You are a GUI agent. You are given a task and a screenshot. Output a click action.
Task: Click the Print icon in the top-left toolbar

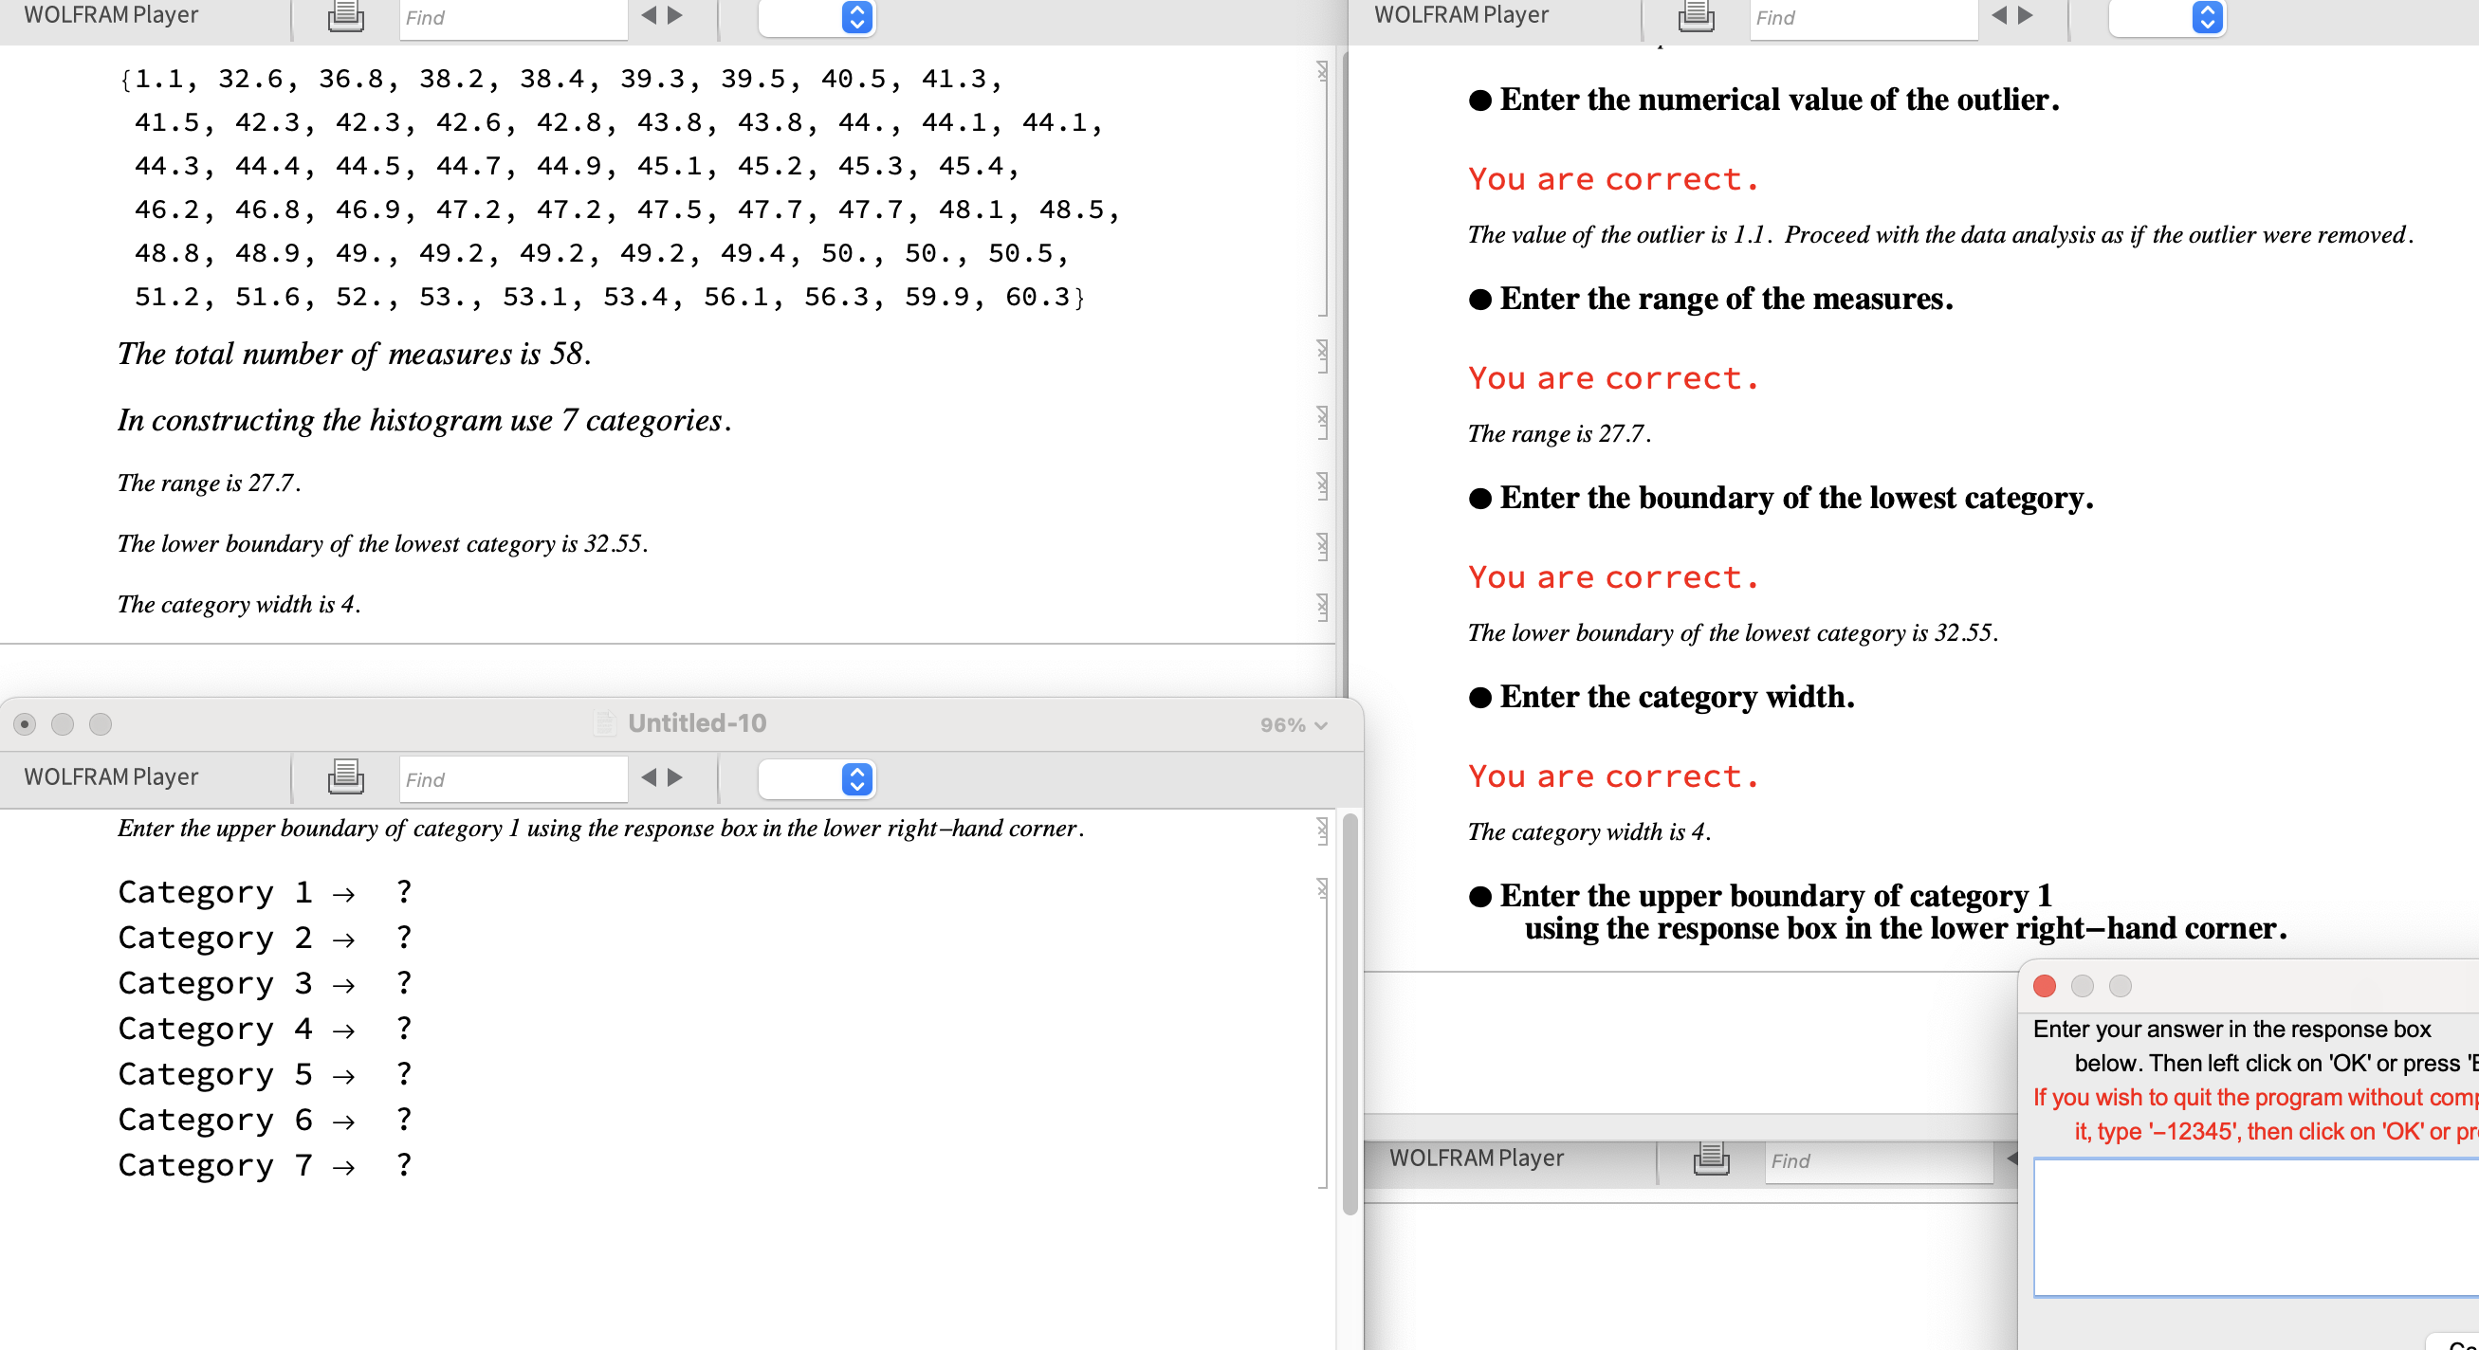pos(343,17)
